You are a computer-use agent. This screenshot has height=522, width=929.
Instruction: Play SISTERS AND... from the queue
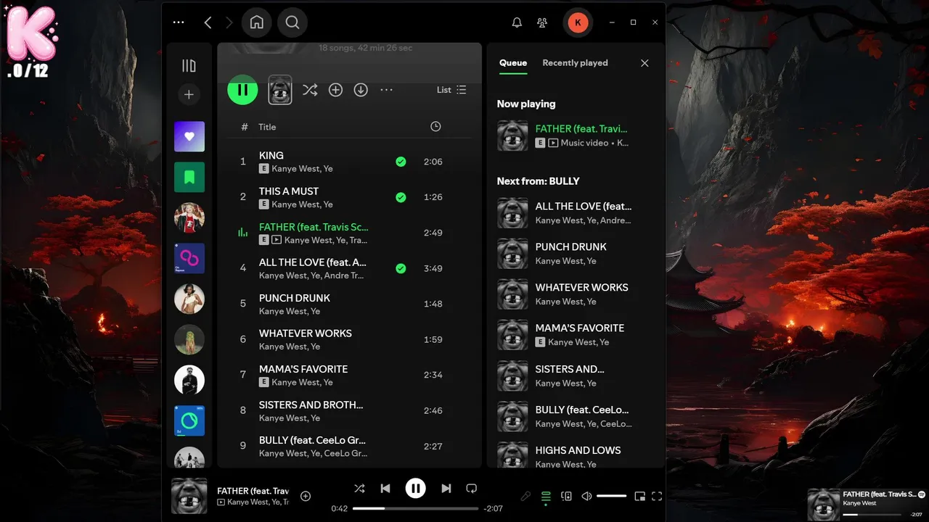[575, 376]
